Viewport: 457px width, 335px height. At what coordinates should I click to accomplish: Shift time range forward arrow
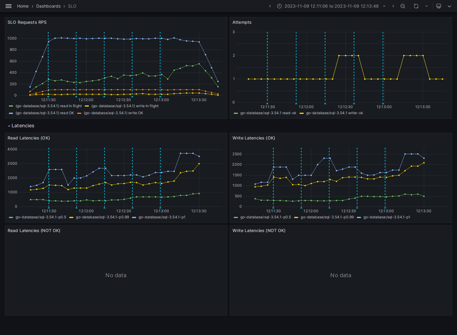[x=393, y=6]
